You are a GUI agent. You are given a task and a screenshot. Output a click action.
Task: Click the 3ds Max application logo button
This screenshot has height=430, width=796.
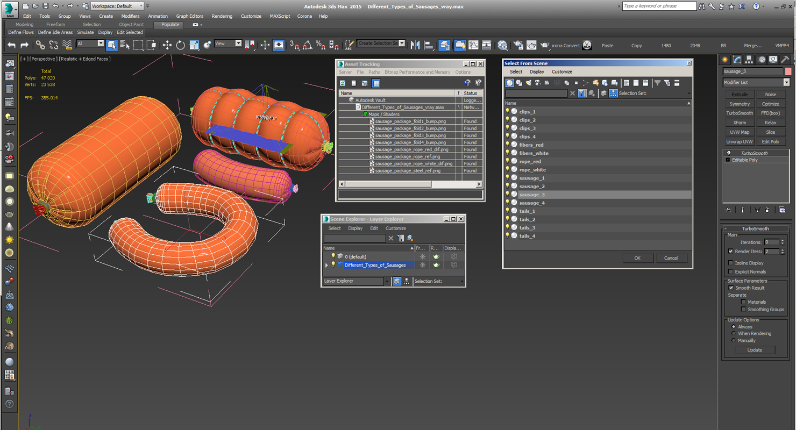(10, 10)
